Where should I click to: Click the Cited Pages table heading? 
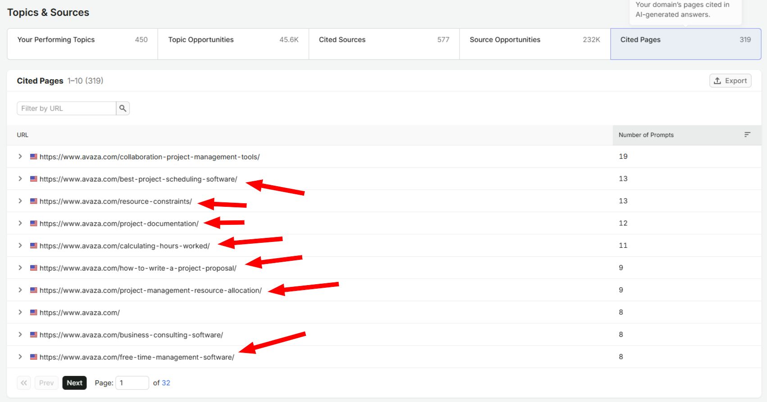(40, 81)
